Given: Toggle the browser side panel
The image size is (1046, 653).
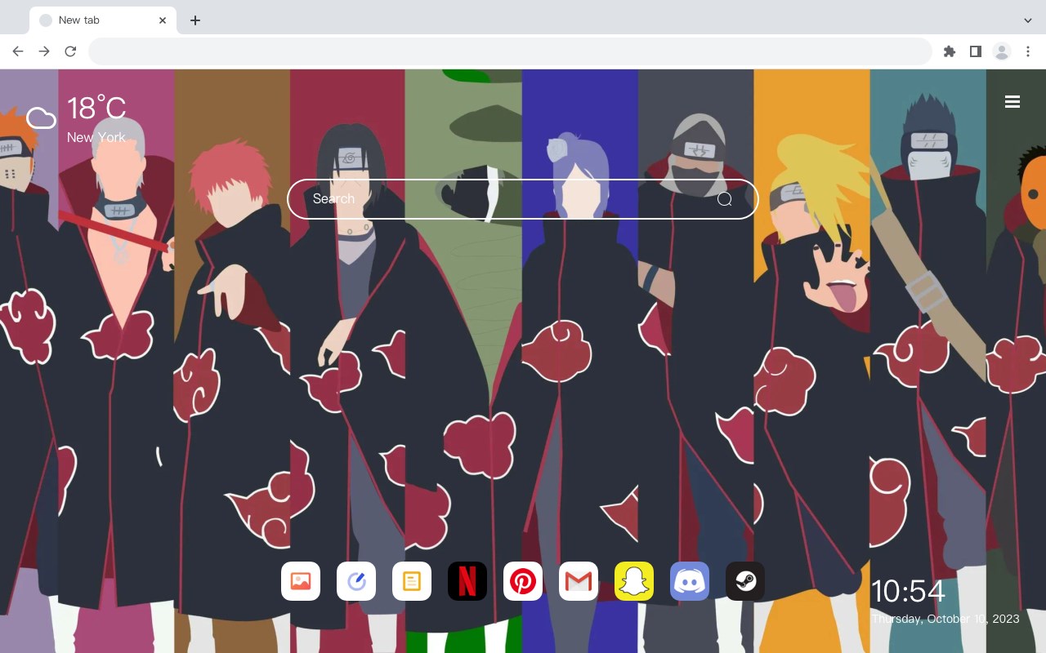Looking at the screenshot, I should (975, 51).
